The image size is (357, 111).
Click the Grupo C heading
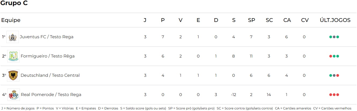point(14,3)
